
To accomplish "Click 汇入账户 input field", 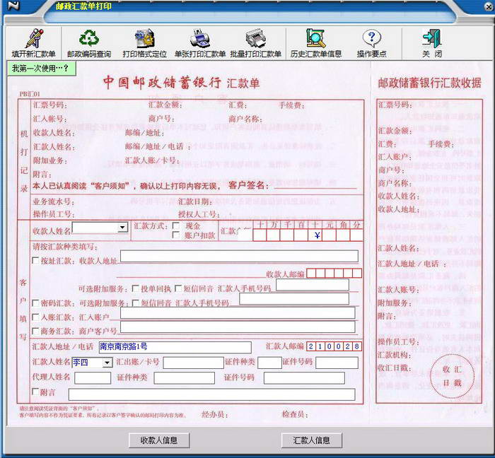I will click(238, 313).
